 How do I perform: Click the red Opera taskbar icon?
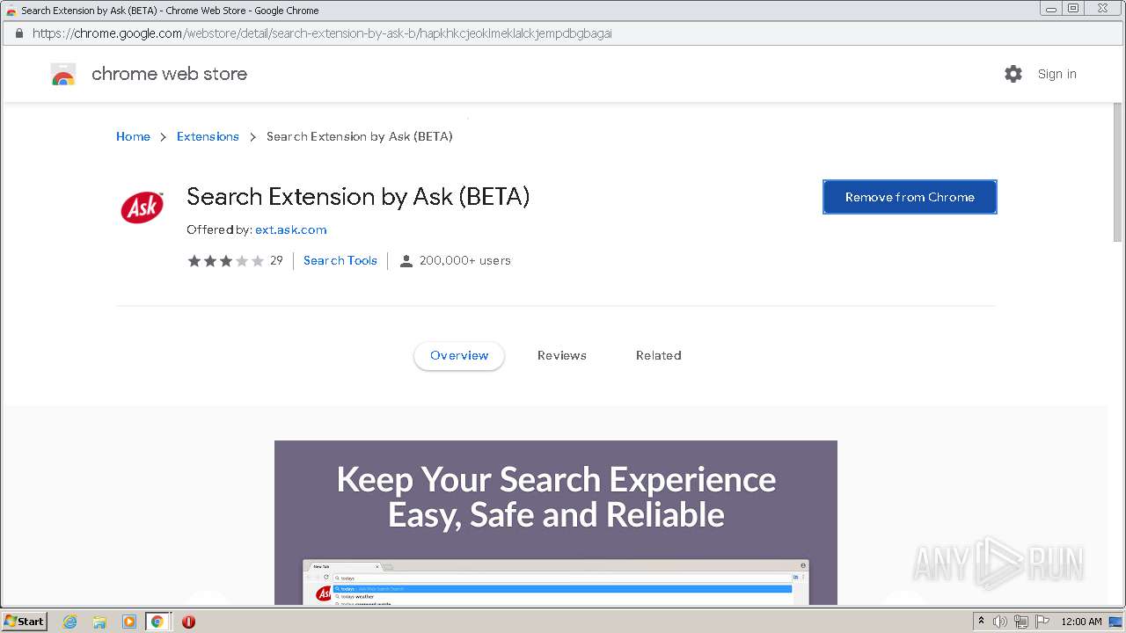188,622
